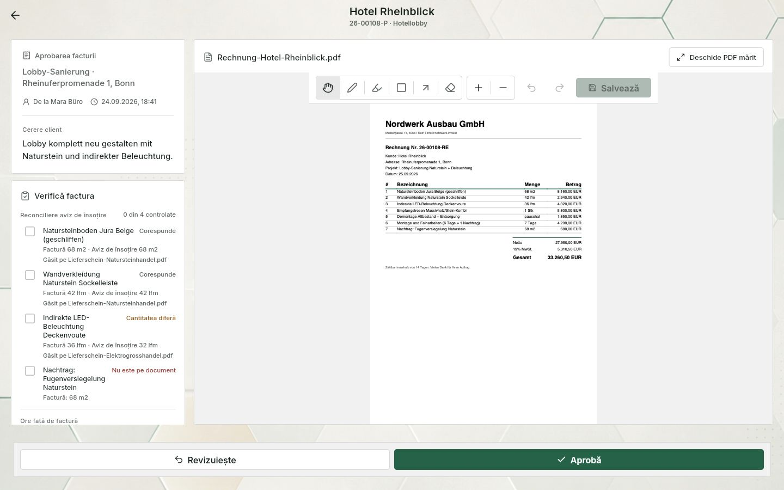This screenshot has width=784, height=490.
Task: Check Natursteinboden Jura Beige item
Action: pyautogui.click(x=30, y=231)
